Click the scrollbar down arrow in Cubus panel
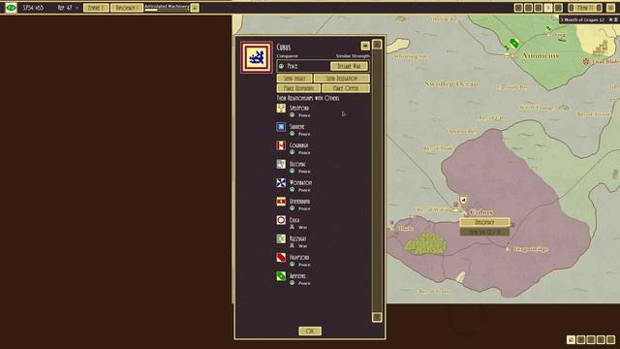Image resolution: width=620 pixels, height=349 pixels. click(377, 317)
